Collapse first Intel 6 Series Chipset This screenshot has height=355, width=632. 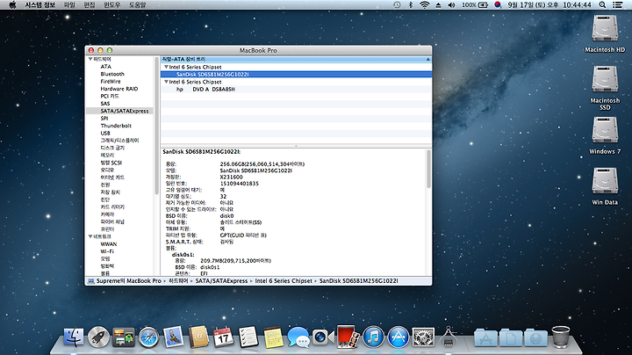click(166, 67)
